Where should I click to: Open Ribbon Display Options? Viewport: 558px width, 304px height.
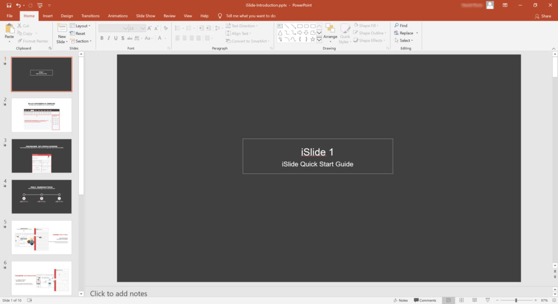[x=505, y=5]
